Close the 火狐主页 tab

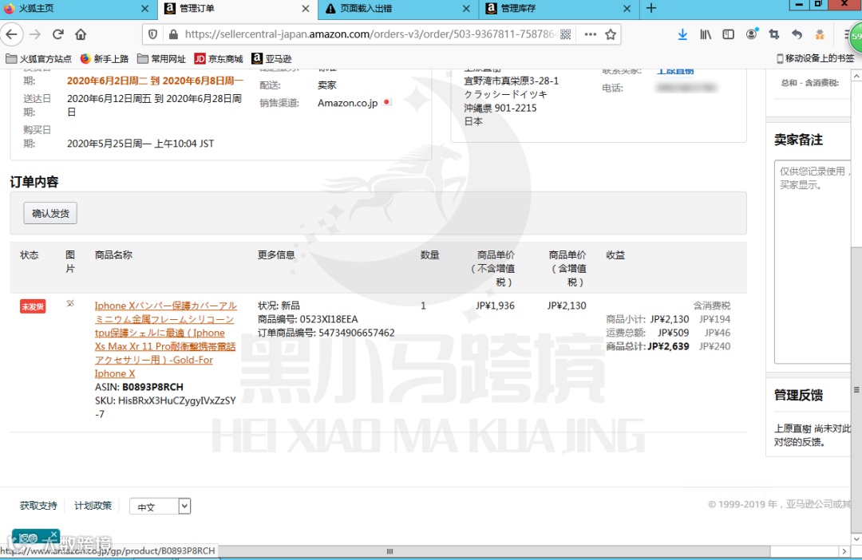pyautogui.click(x=144, y=8)
